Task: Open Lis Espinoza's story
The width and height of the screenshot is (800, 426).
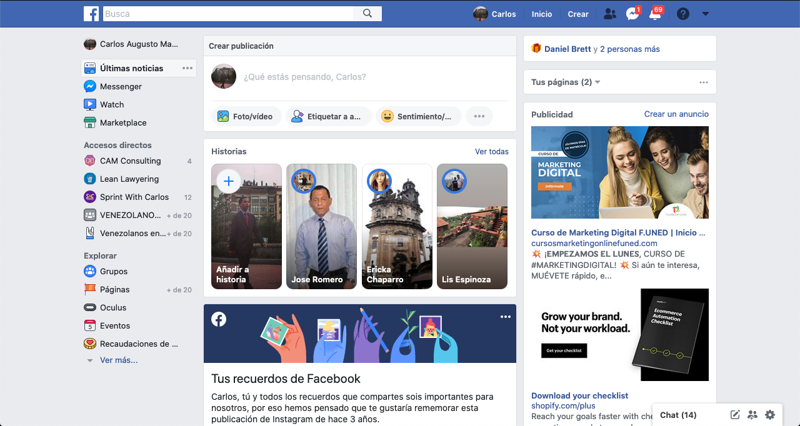Action: (x=472, y=226)
